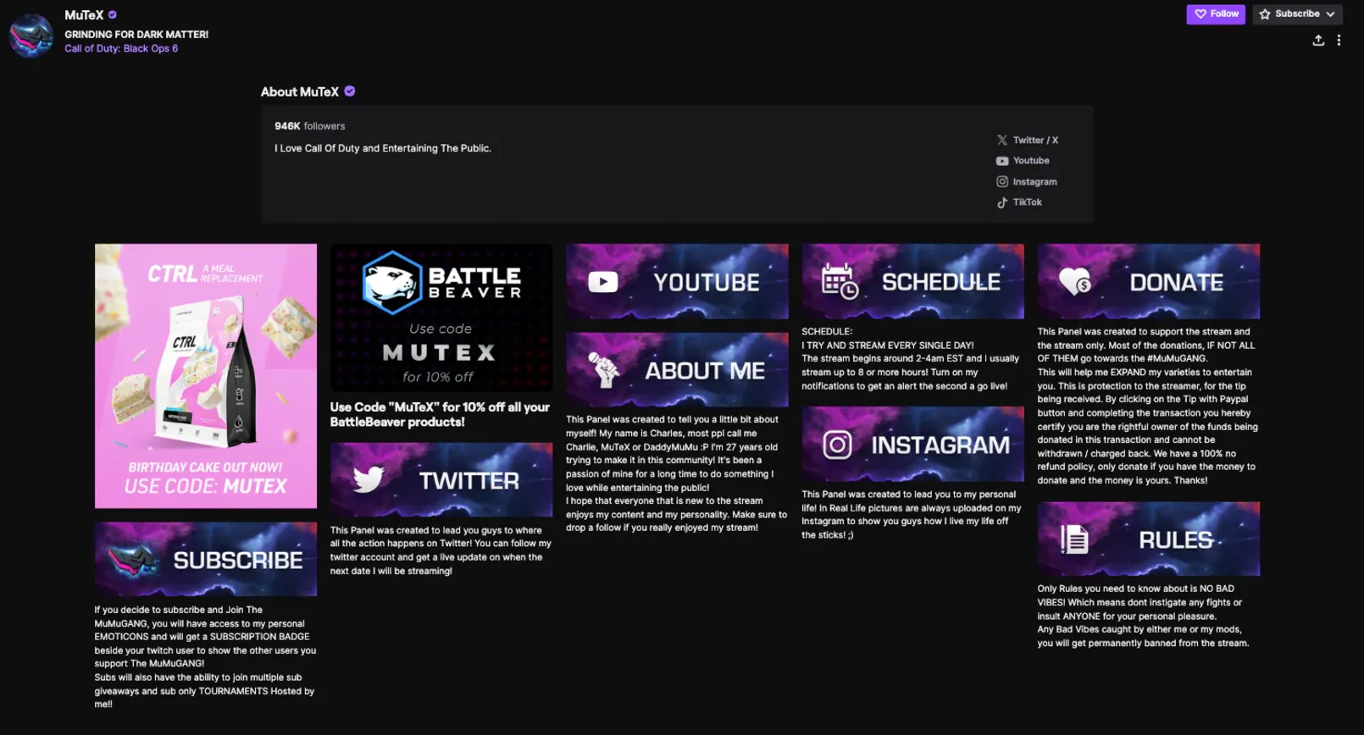Click the YOUTUBE panel banner

(x=677, y=281)
